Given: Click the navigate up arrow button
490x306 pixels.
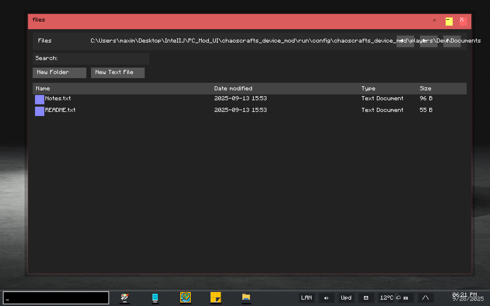Looking at the screenshot, I should [x=452, y=41].
